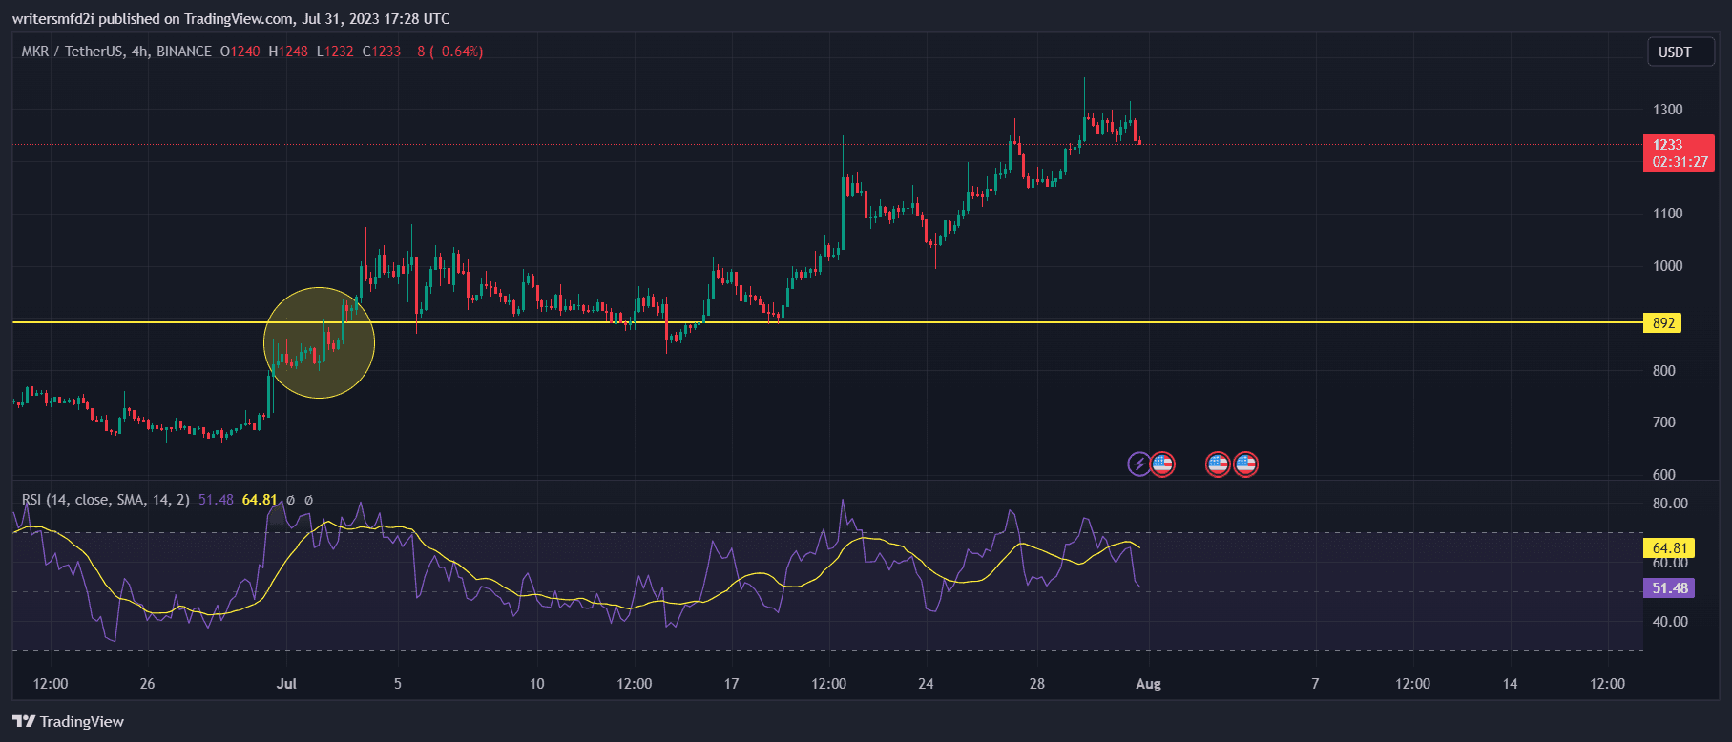Open the USDT currency selector
Image resolution: width=1732 pixels, height=742 pixels.
pos(1674,52)
